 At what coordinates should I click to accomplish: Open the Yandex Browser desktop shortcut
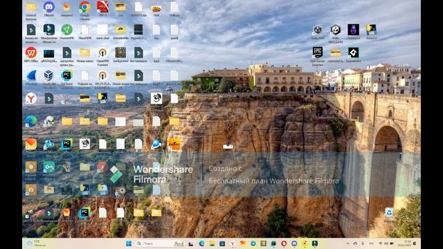(x=31, y=98)
